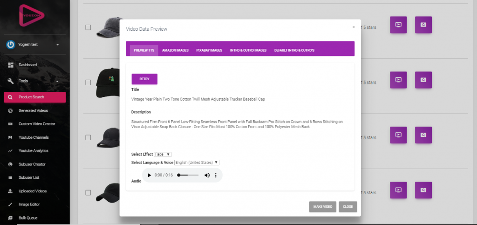Click the Dashboard icon in sidebar
Viewport: 477px width, 225px height.
click(10, 65)
